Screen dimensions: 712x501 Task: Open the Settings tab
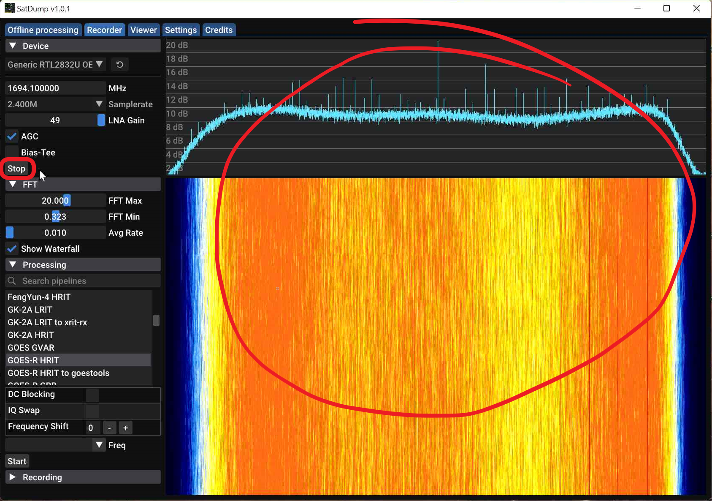coord(181,30)
